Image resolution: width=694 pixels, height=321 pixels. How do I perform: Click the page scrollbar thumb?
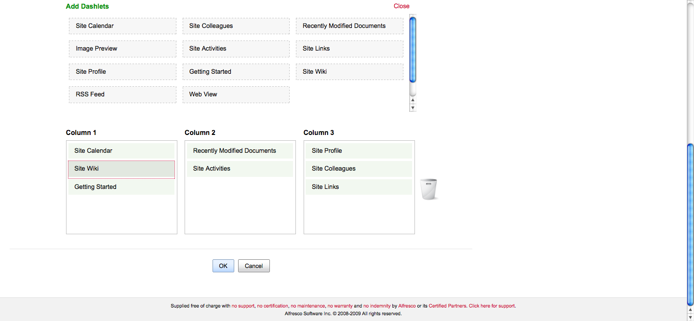[690, 224]
